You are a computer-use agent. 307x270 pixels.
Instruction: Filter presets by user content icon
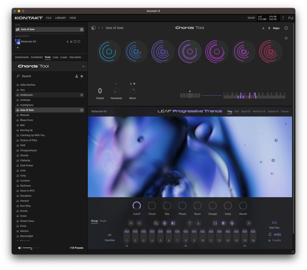pos(76,76)
